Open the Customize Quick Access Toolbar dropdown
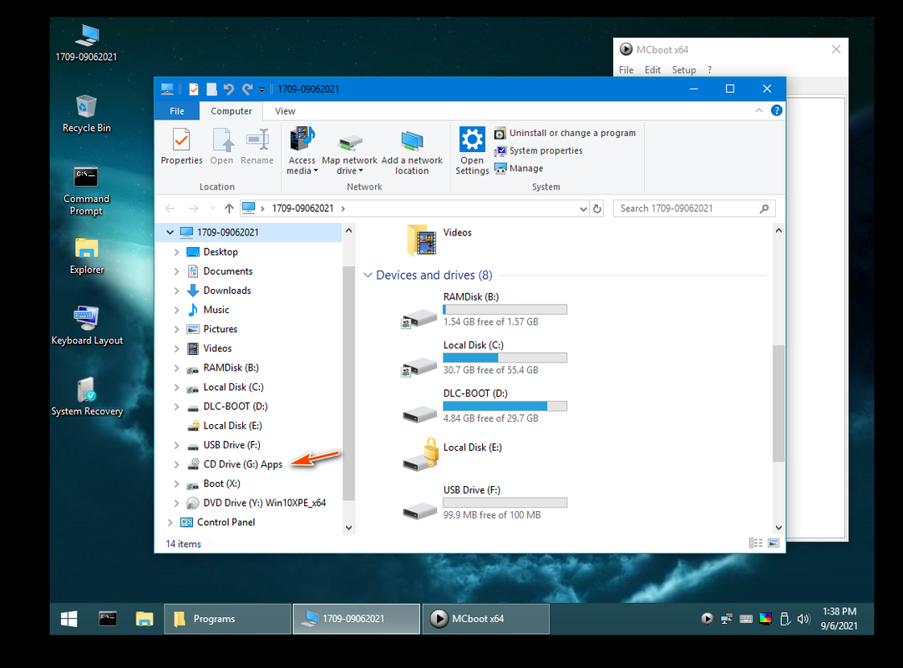 261,90
